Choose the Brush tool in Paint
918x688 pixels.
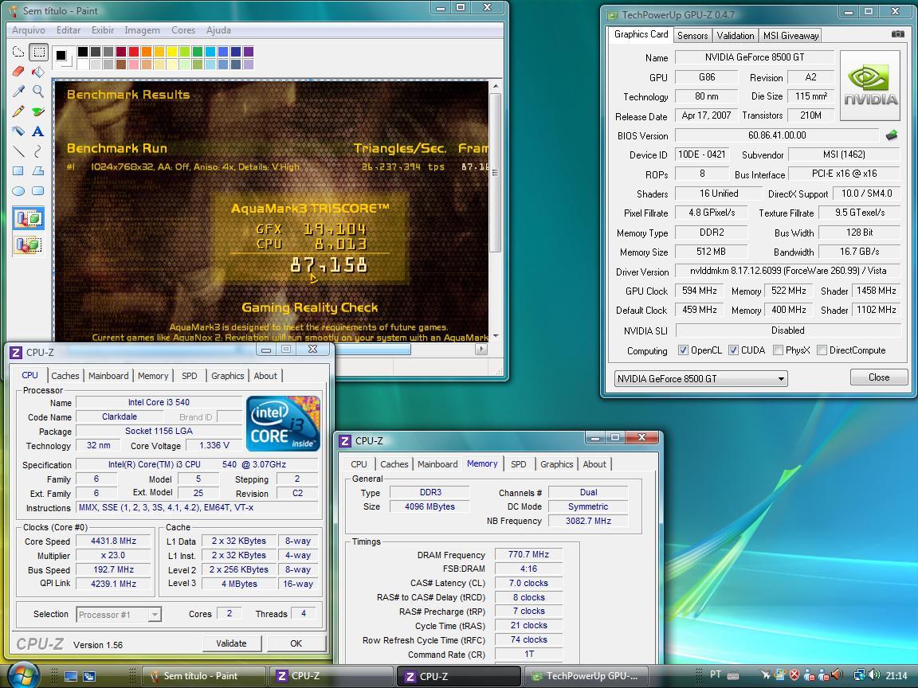point(38,111)
